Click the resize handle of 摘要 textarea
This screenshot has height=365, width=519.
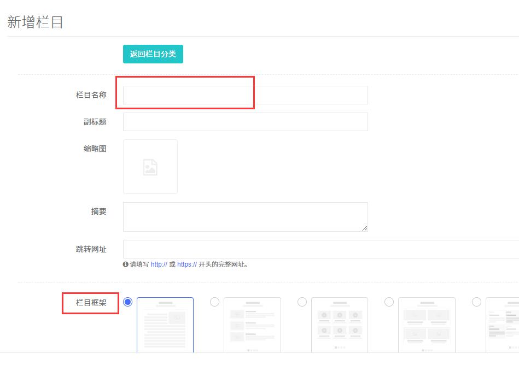pyautogui.click(x=364, y=228)
